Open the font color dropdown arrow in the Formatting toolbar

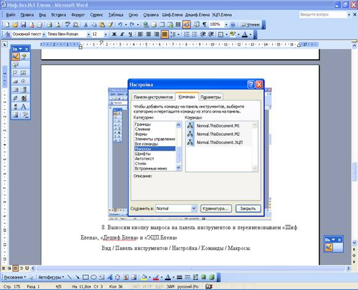pyautogui.click(x=250, y=34)
